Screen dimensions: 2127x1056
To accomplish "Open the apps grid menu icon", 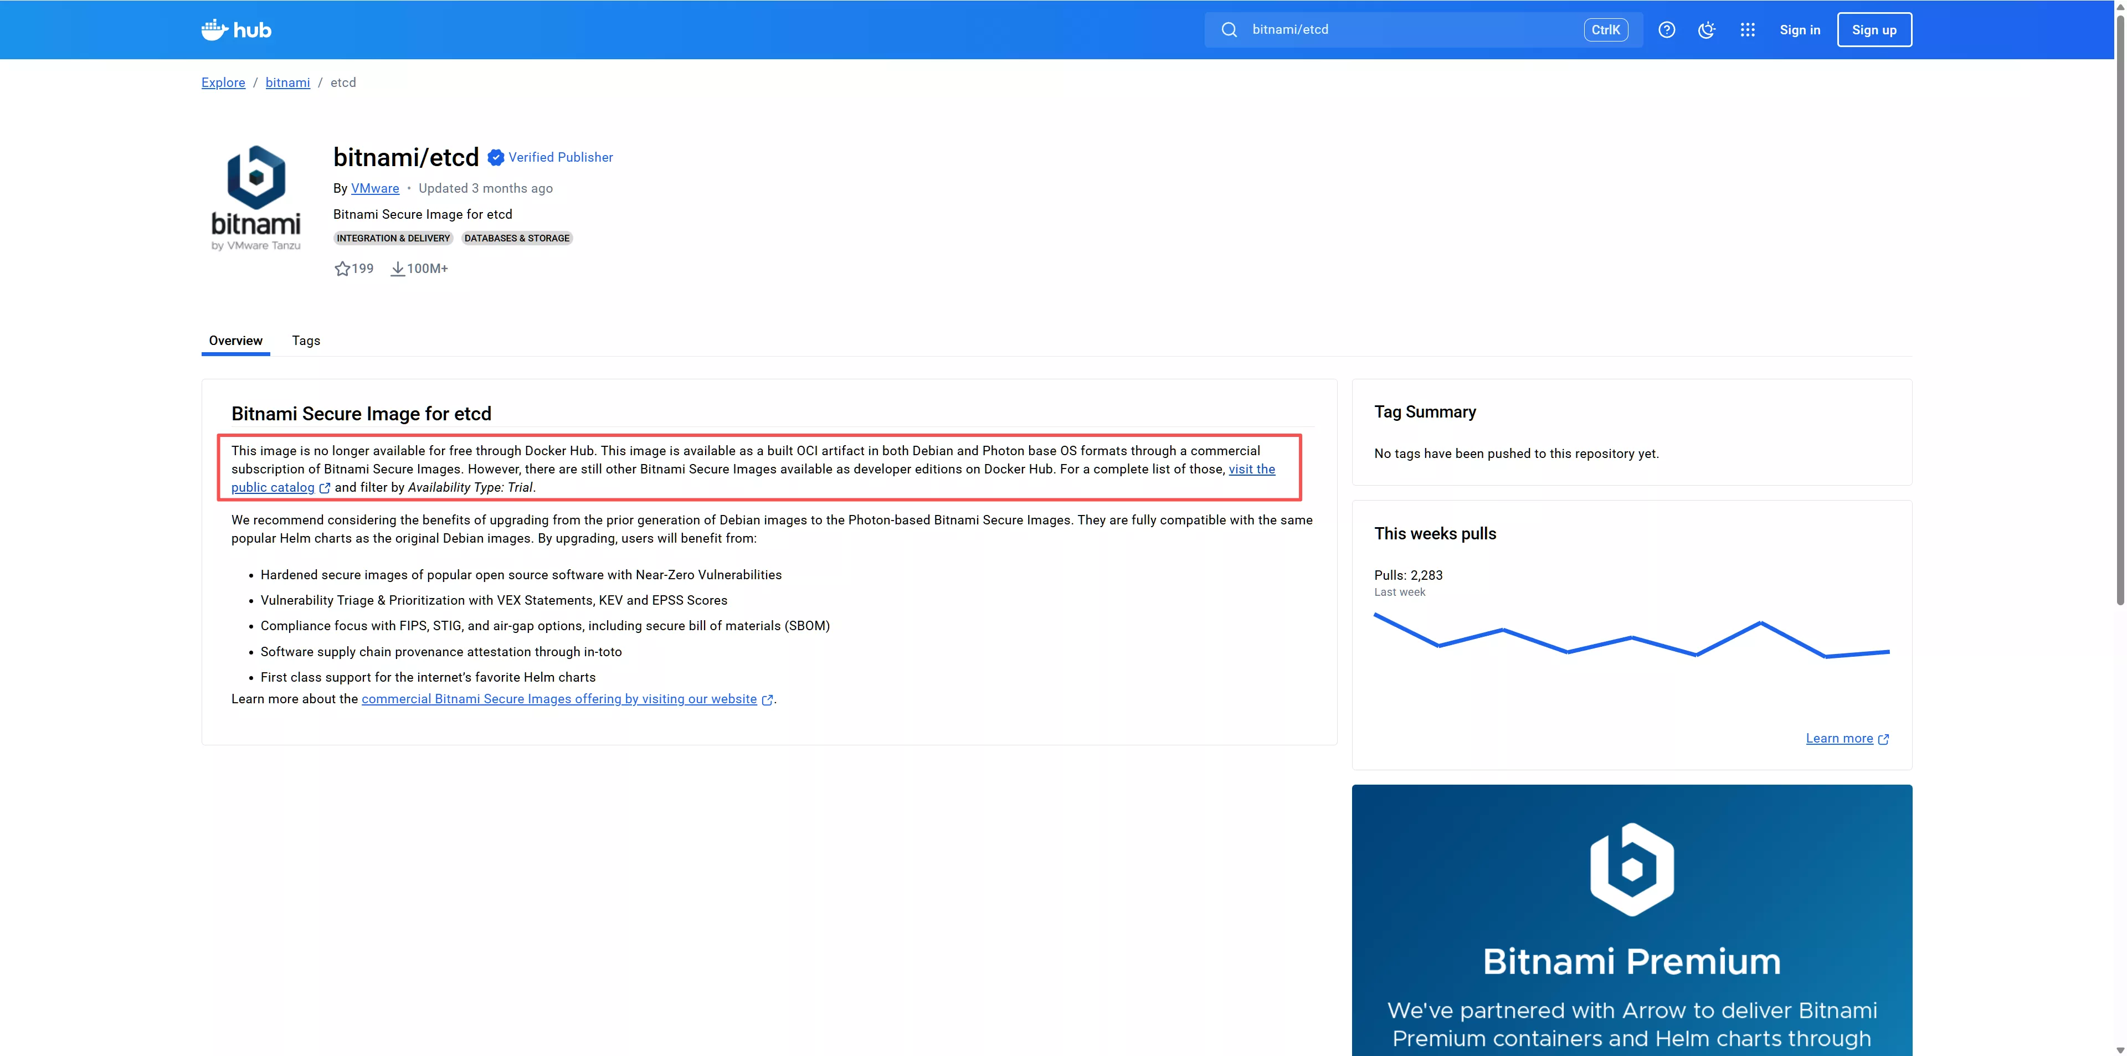I will pyautogui.click(x=1748, y=29).
